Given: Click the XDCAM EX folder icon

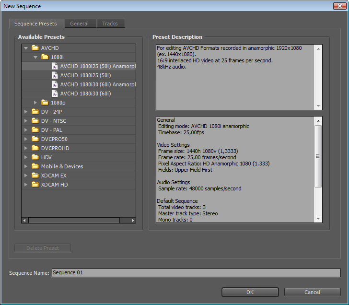Looking at the screenshot, I should tap(35, 176).
